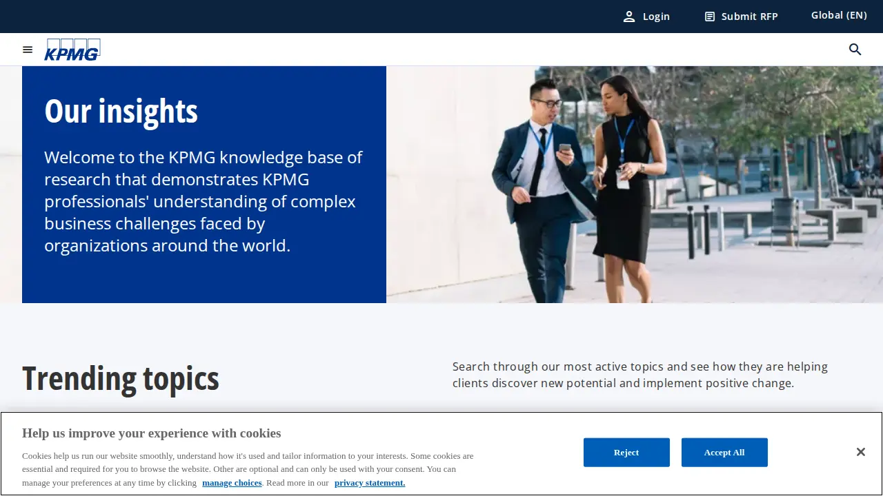Viewport: 883px width, 496px height.
Task: Open the manage choices link
Action: tap(232, 483)
